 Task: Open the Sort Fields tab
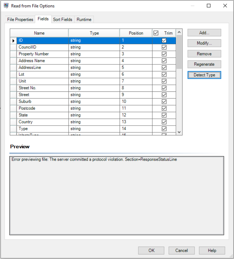pyautogui.click(x=62, y=20)
